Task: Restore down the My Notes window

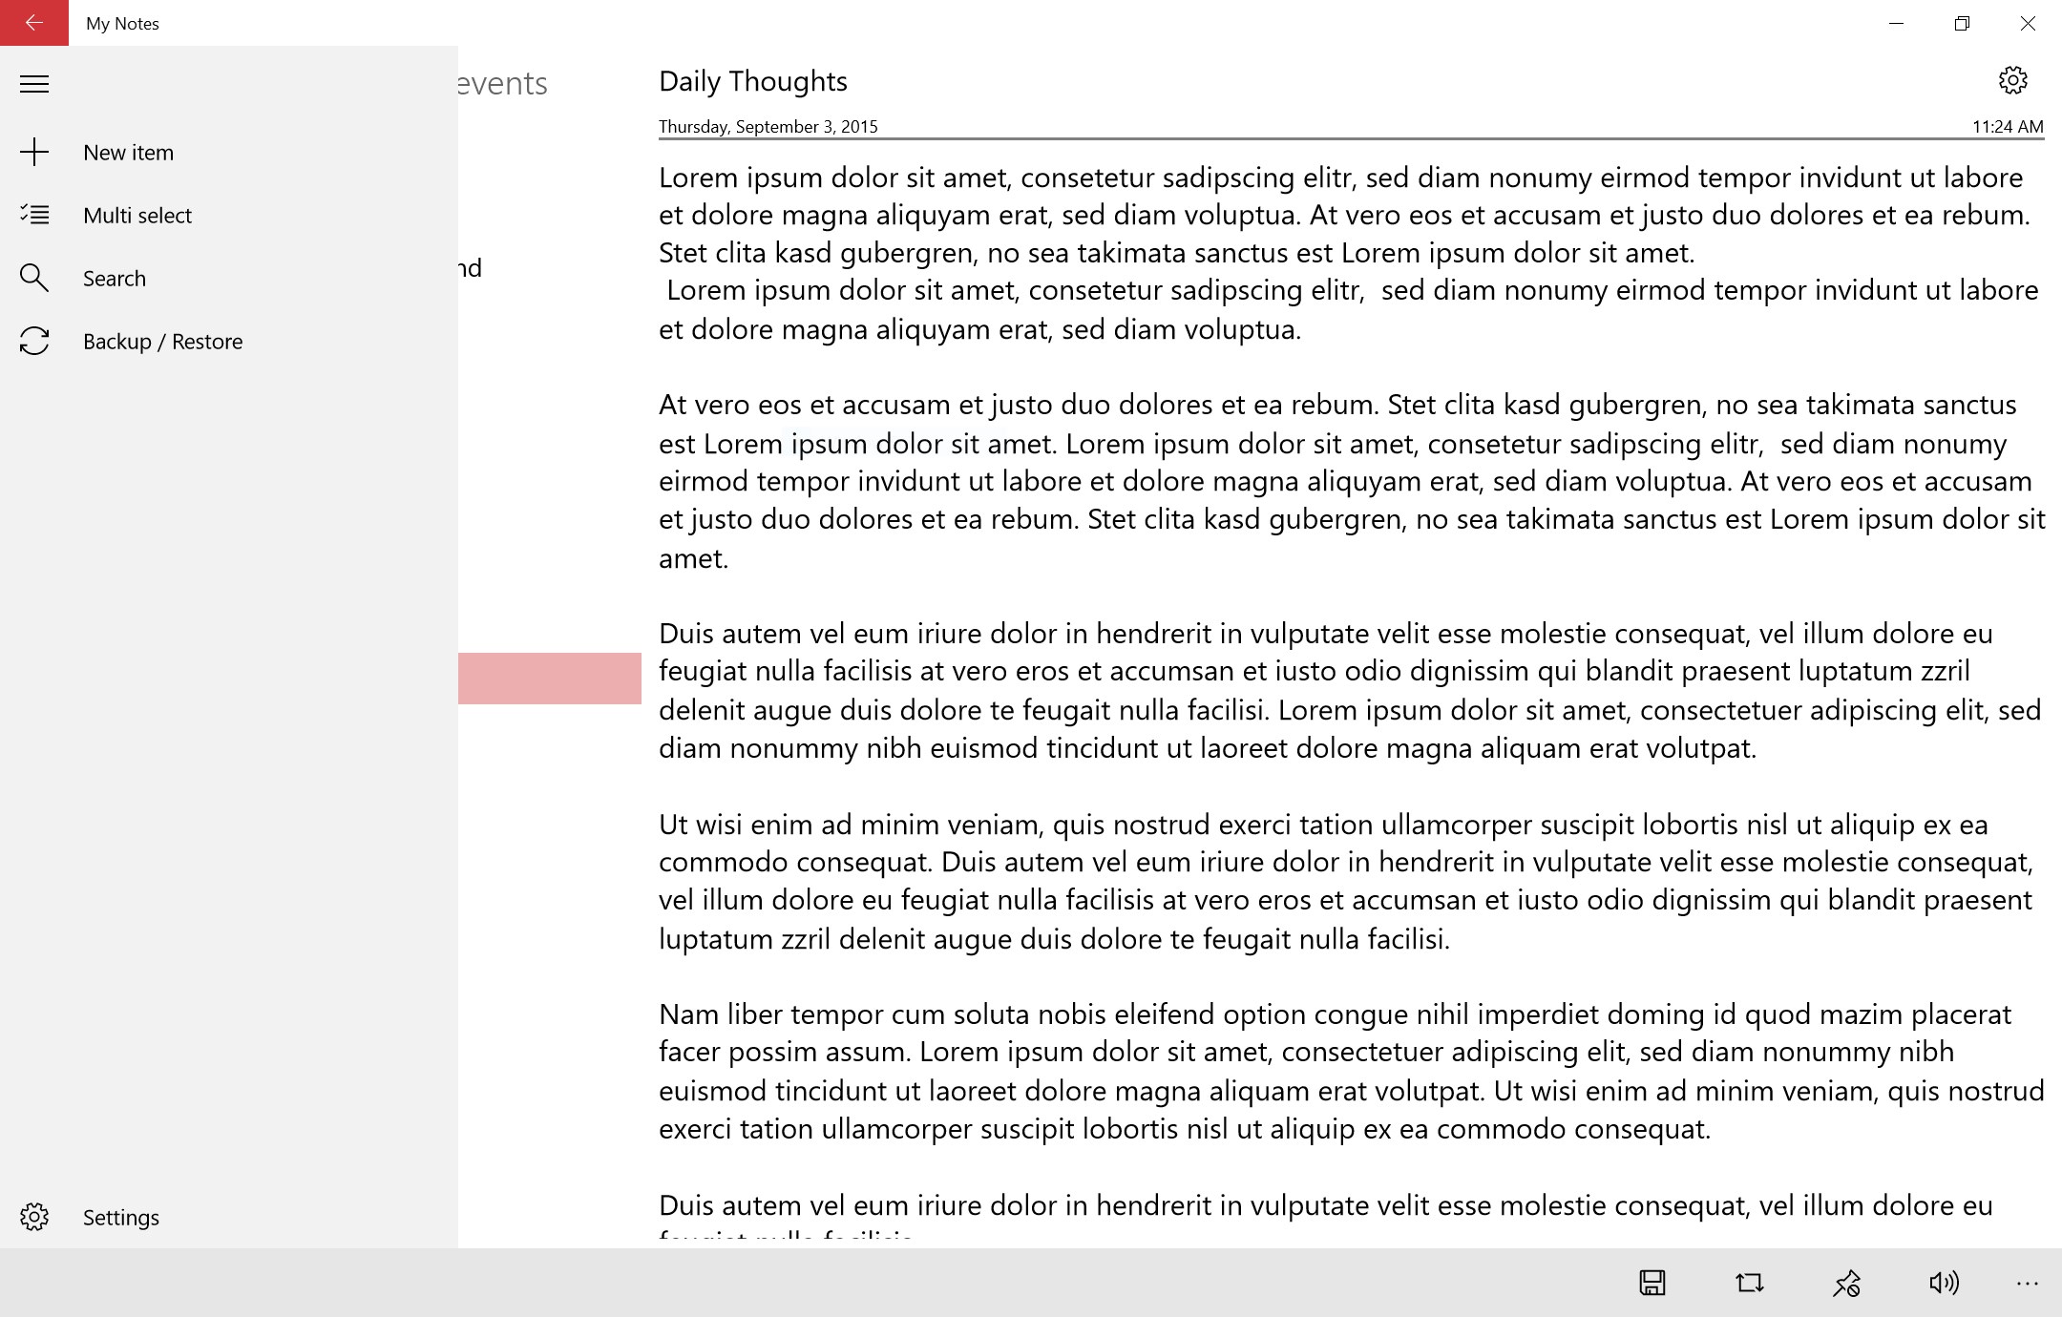Action: click(1962, 23)
